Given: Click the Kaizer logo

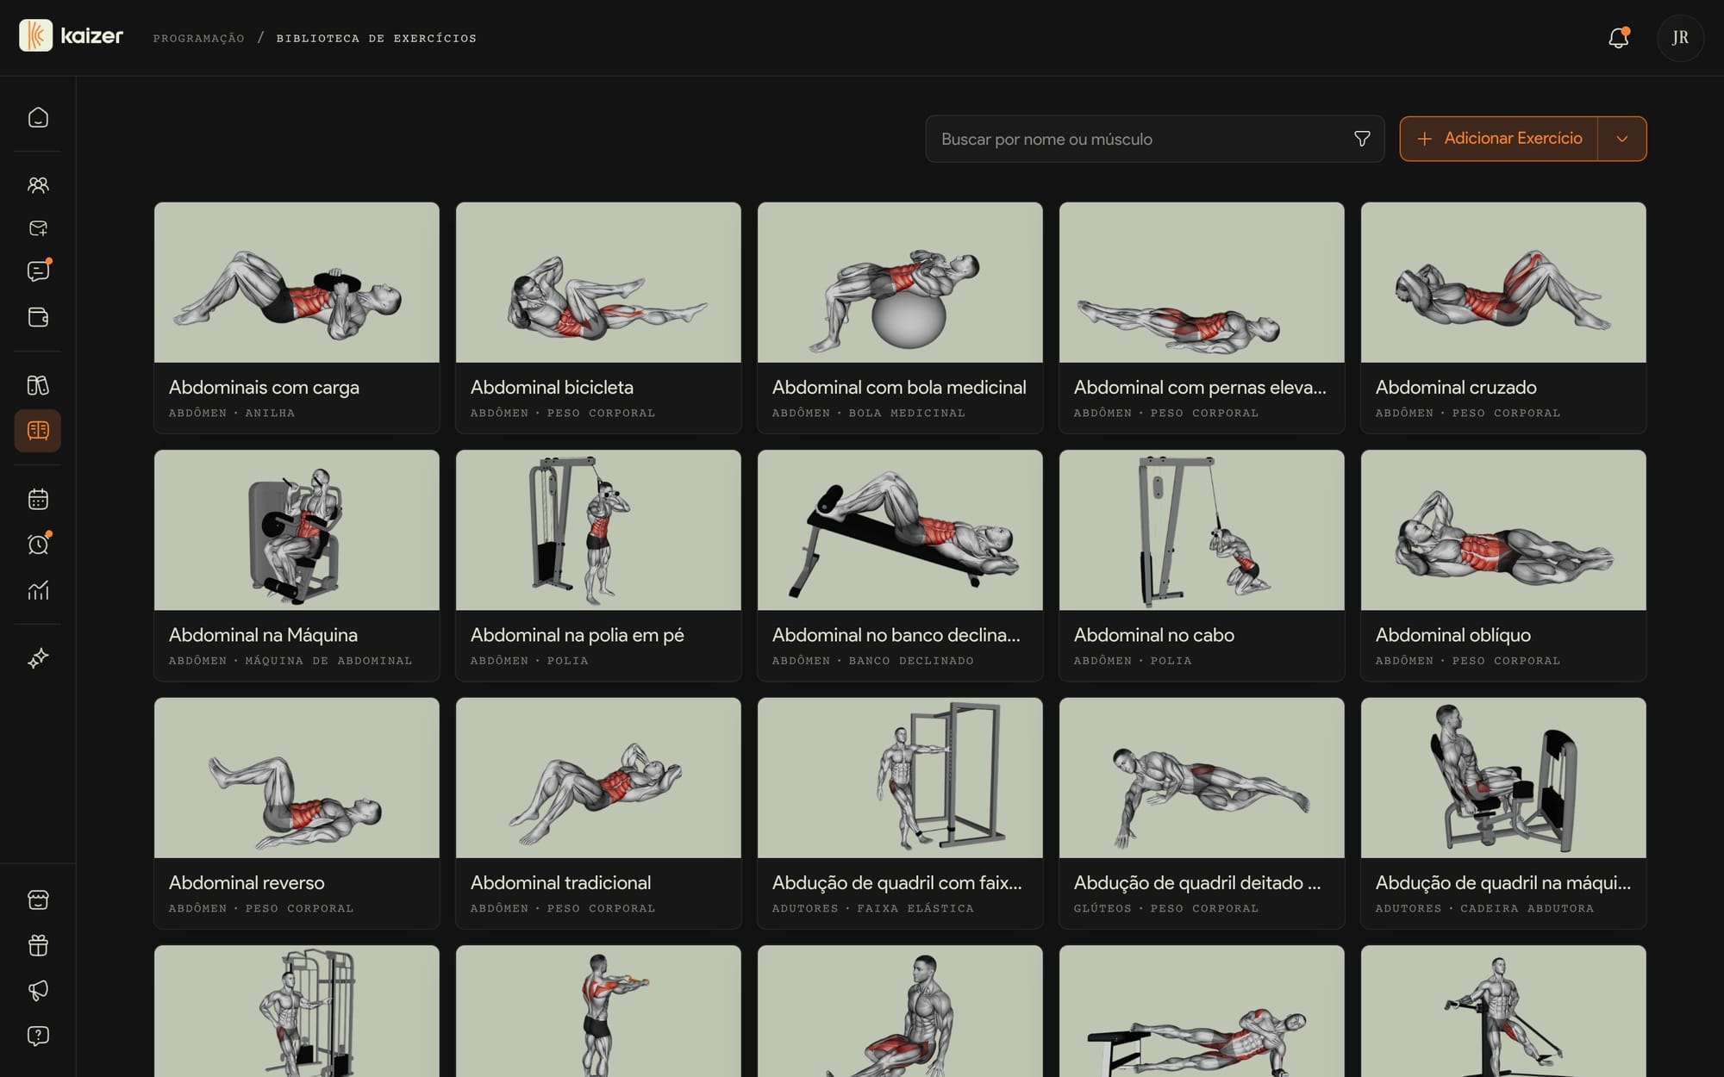Looking at the screenshot, I should [72, 36].
